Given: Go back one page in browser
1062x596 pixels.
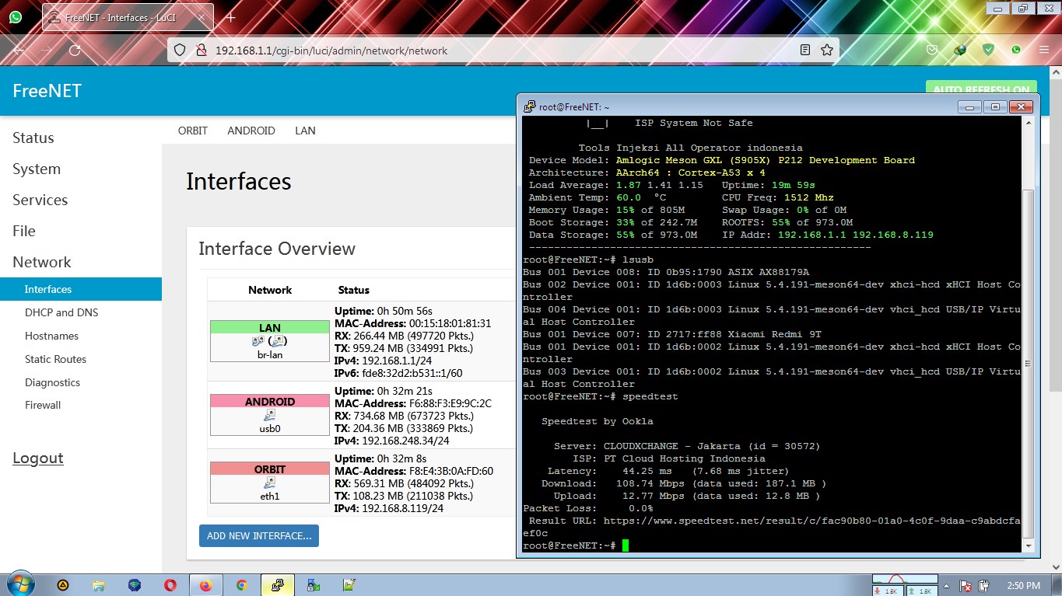Looking at the screenshot, I should click(19, 50).
